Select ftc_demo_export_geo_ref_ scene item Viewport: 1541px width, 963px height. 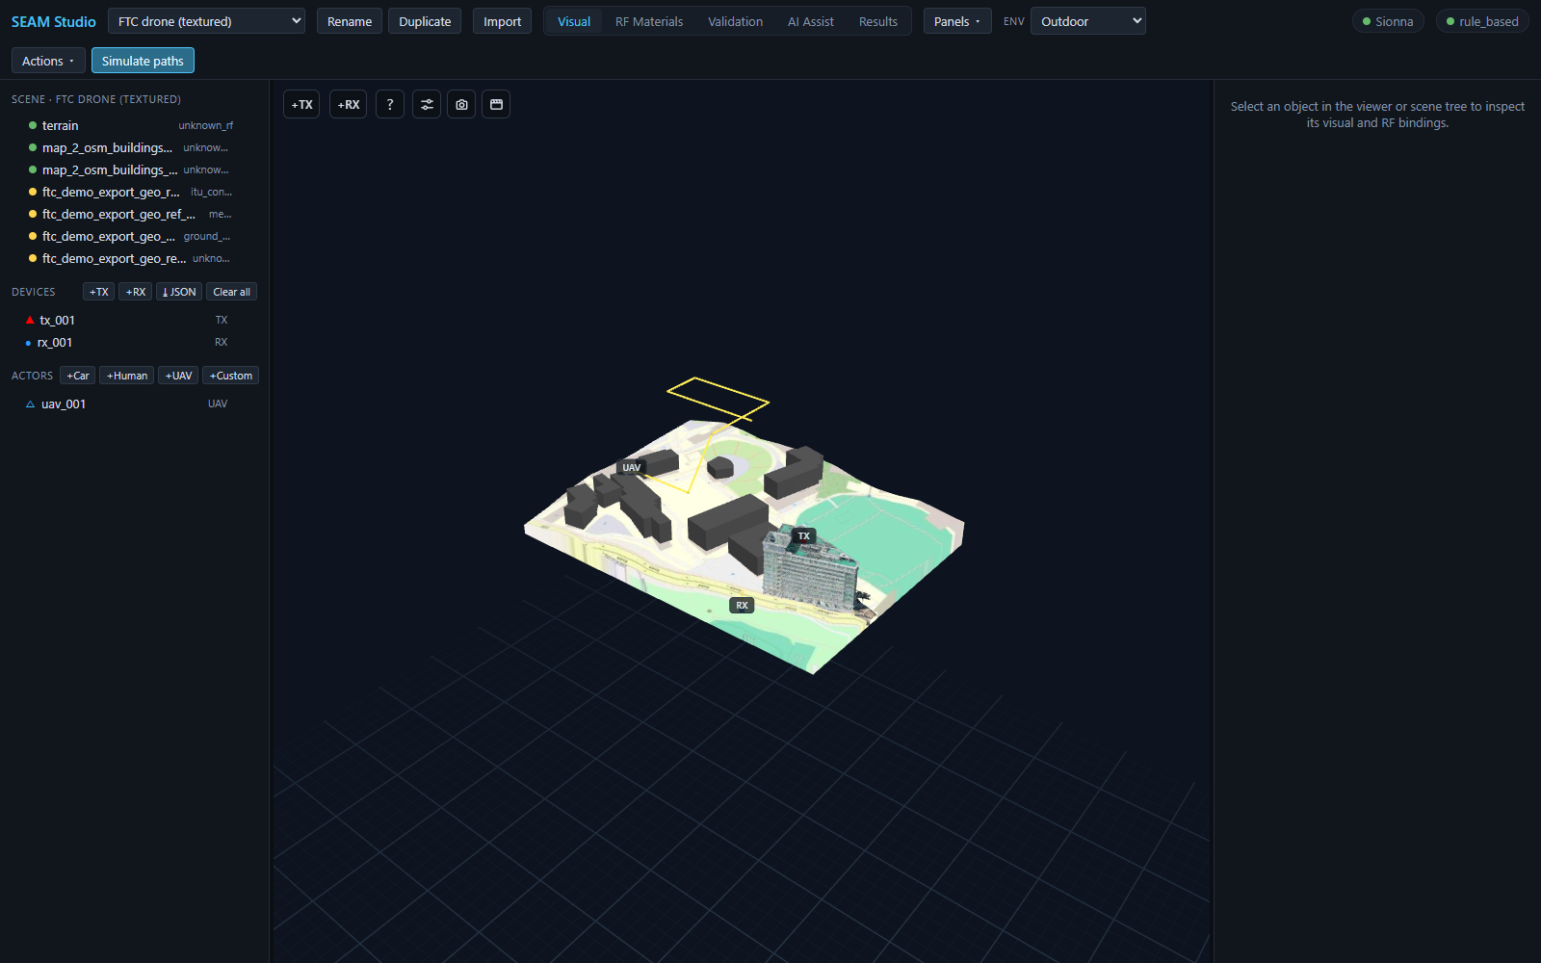134,214
